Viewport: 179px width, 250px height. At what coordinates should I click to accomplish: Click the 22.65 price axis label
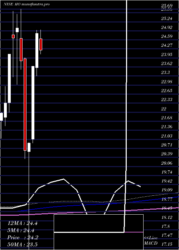[x=167, y=91]
